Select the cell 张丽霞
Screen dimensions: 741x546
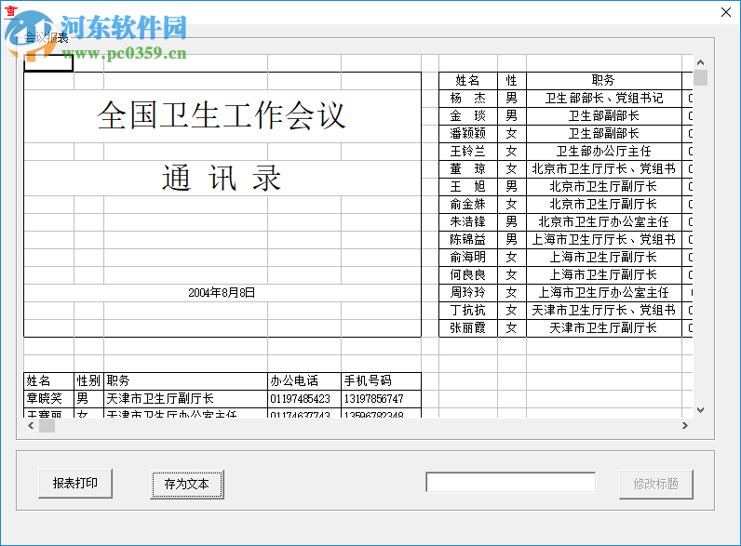468,327
